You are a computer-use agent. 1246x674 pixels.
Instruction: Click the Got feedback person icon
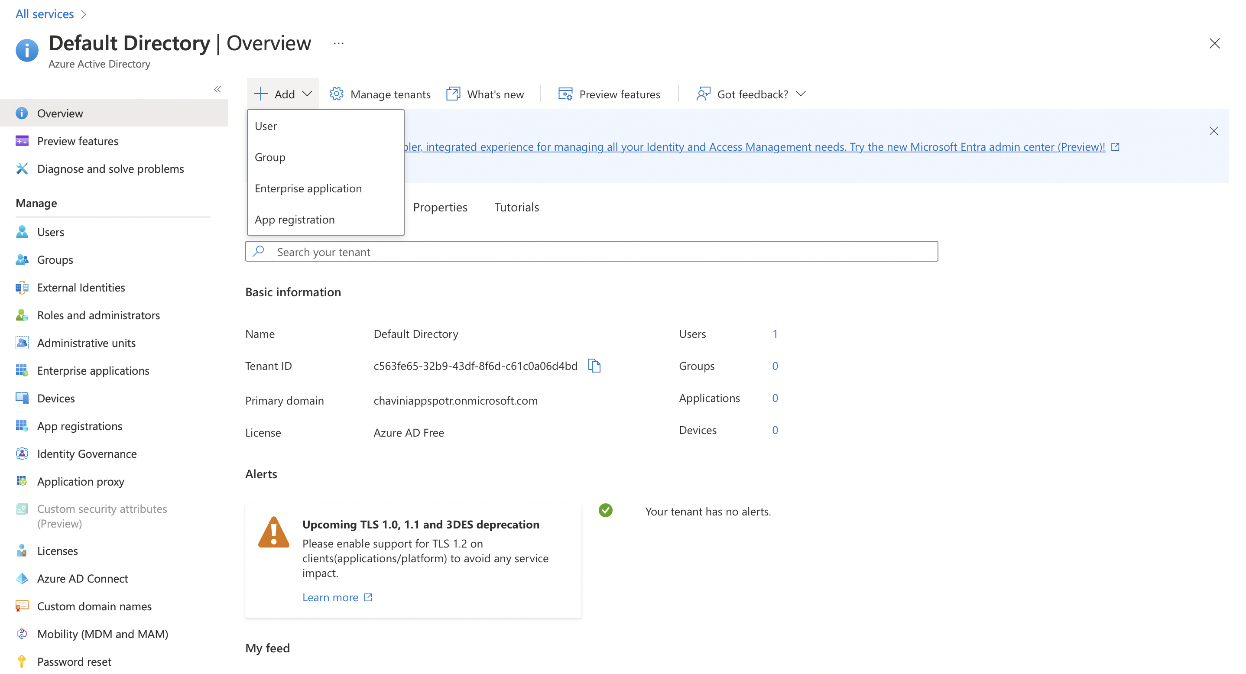point(703,94)
